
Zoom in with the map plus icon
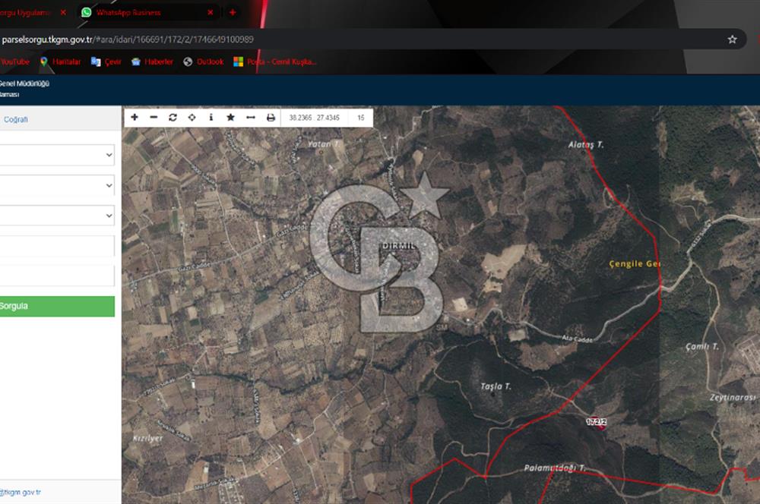[135, 117]
